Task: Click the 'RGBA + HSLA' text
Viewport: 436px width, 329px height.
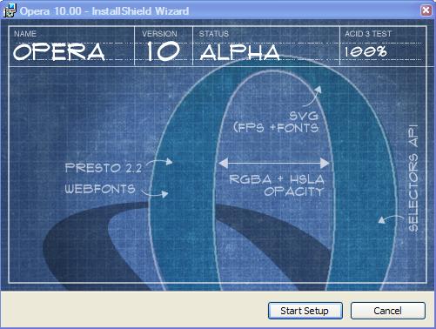Action: coord(277,179)
